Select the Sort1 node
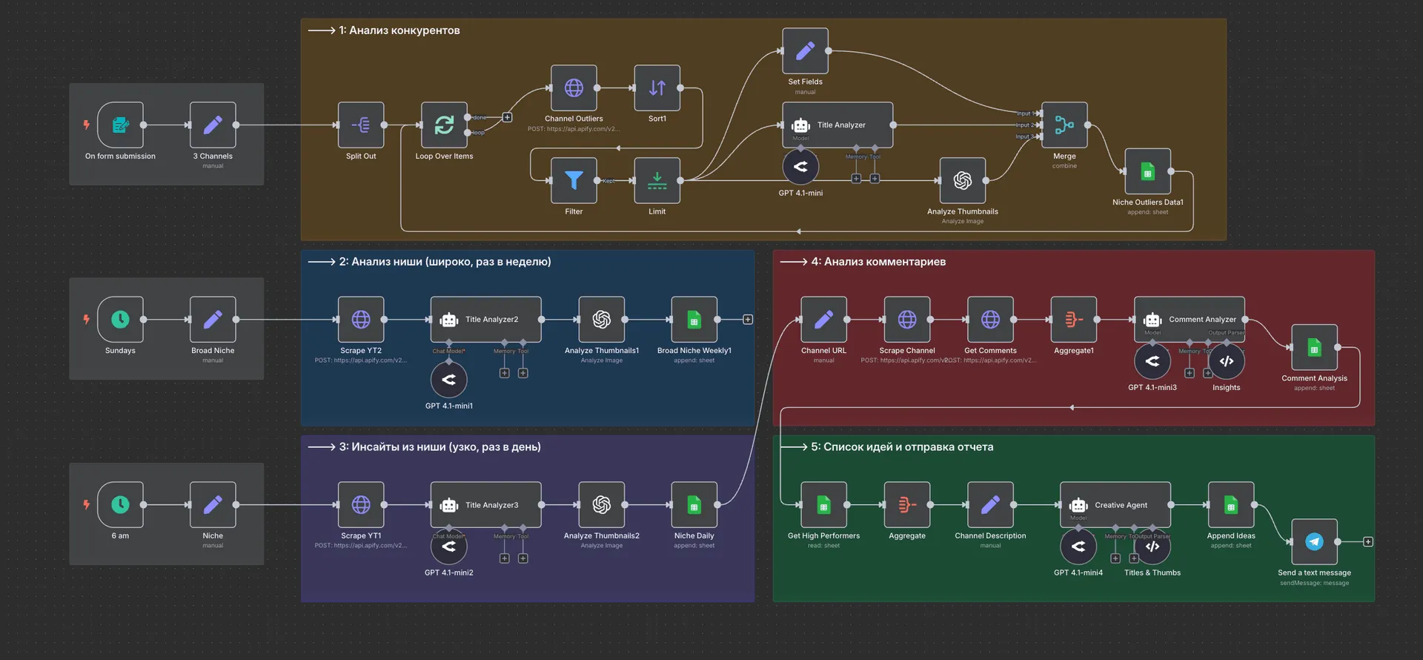 [x=657, y=88]
